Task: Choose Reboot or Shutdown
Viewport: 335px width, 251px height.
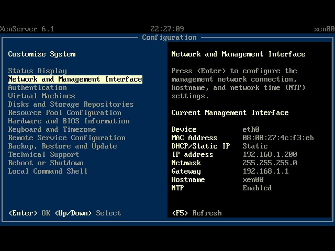Action: click(x=46, y=163)
